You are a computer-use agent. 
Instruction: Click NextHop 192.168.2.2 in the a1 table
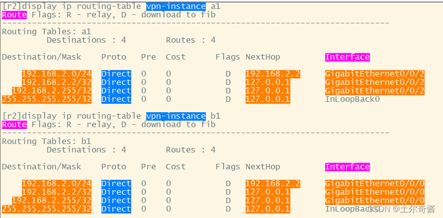272,74
